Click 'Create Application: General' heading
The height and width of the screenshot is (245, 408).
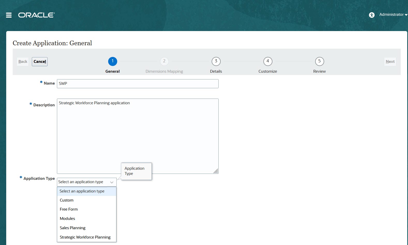52,43
